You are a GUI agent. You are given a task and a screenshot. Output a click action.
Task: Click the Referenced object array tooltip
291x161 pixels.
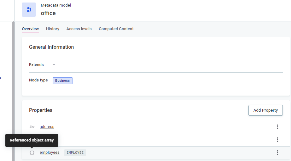coord(32,140)
